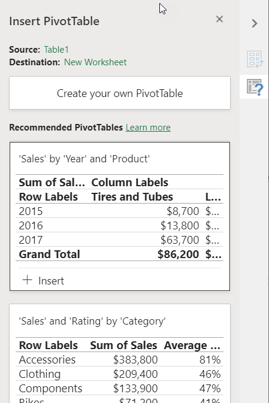The width and height of the screenshot is (269, 403).
Task: Change the New Worksheet destination
Action: [95, 62]
